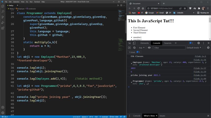Open DevTools customize three-dot menu

tap(203, 43)
